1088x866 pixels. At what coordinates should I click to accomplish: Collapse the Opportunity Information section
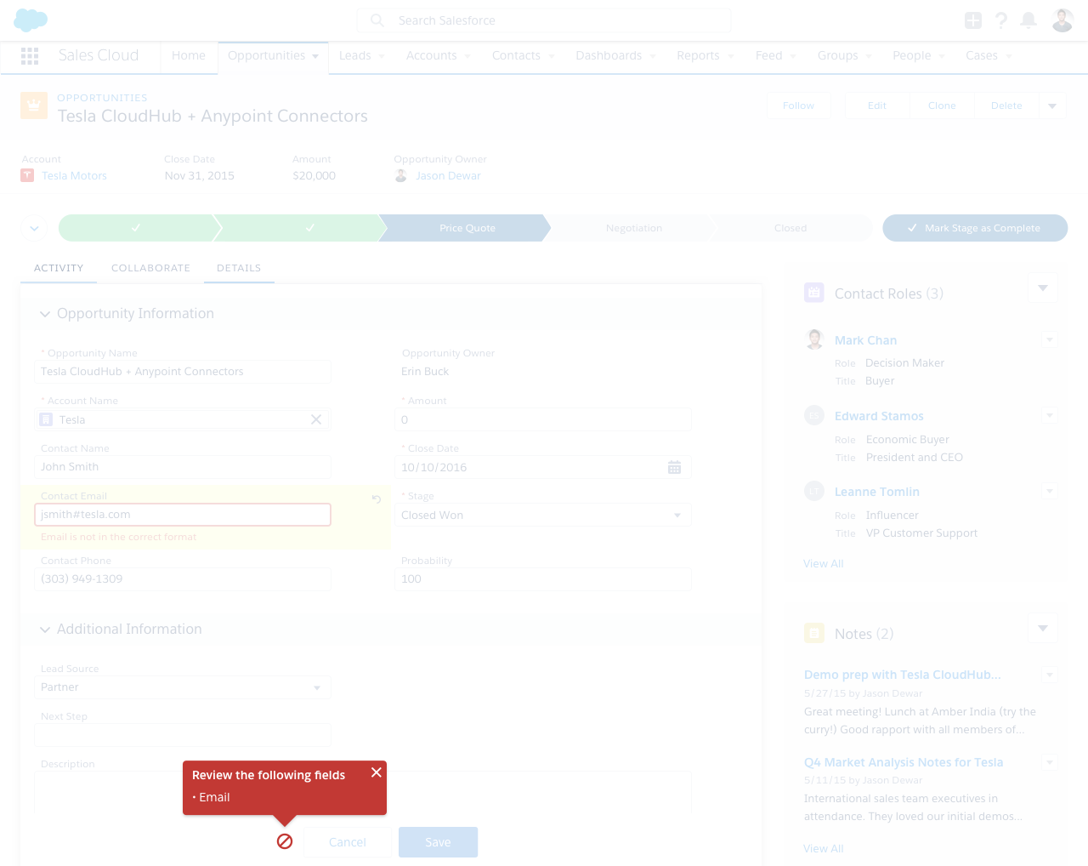click(x=44, y=313)
